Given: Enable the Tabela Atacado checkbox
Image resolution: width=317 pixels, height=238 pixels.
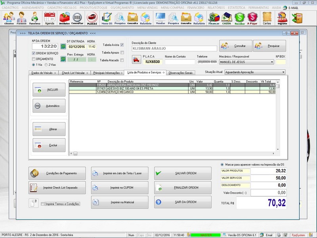Looking at the screenshot, I should pos(122,60).
